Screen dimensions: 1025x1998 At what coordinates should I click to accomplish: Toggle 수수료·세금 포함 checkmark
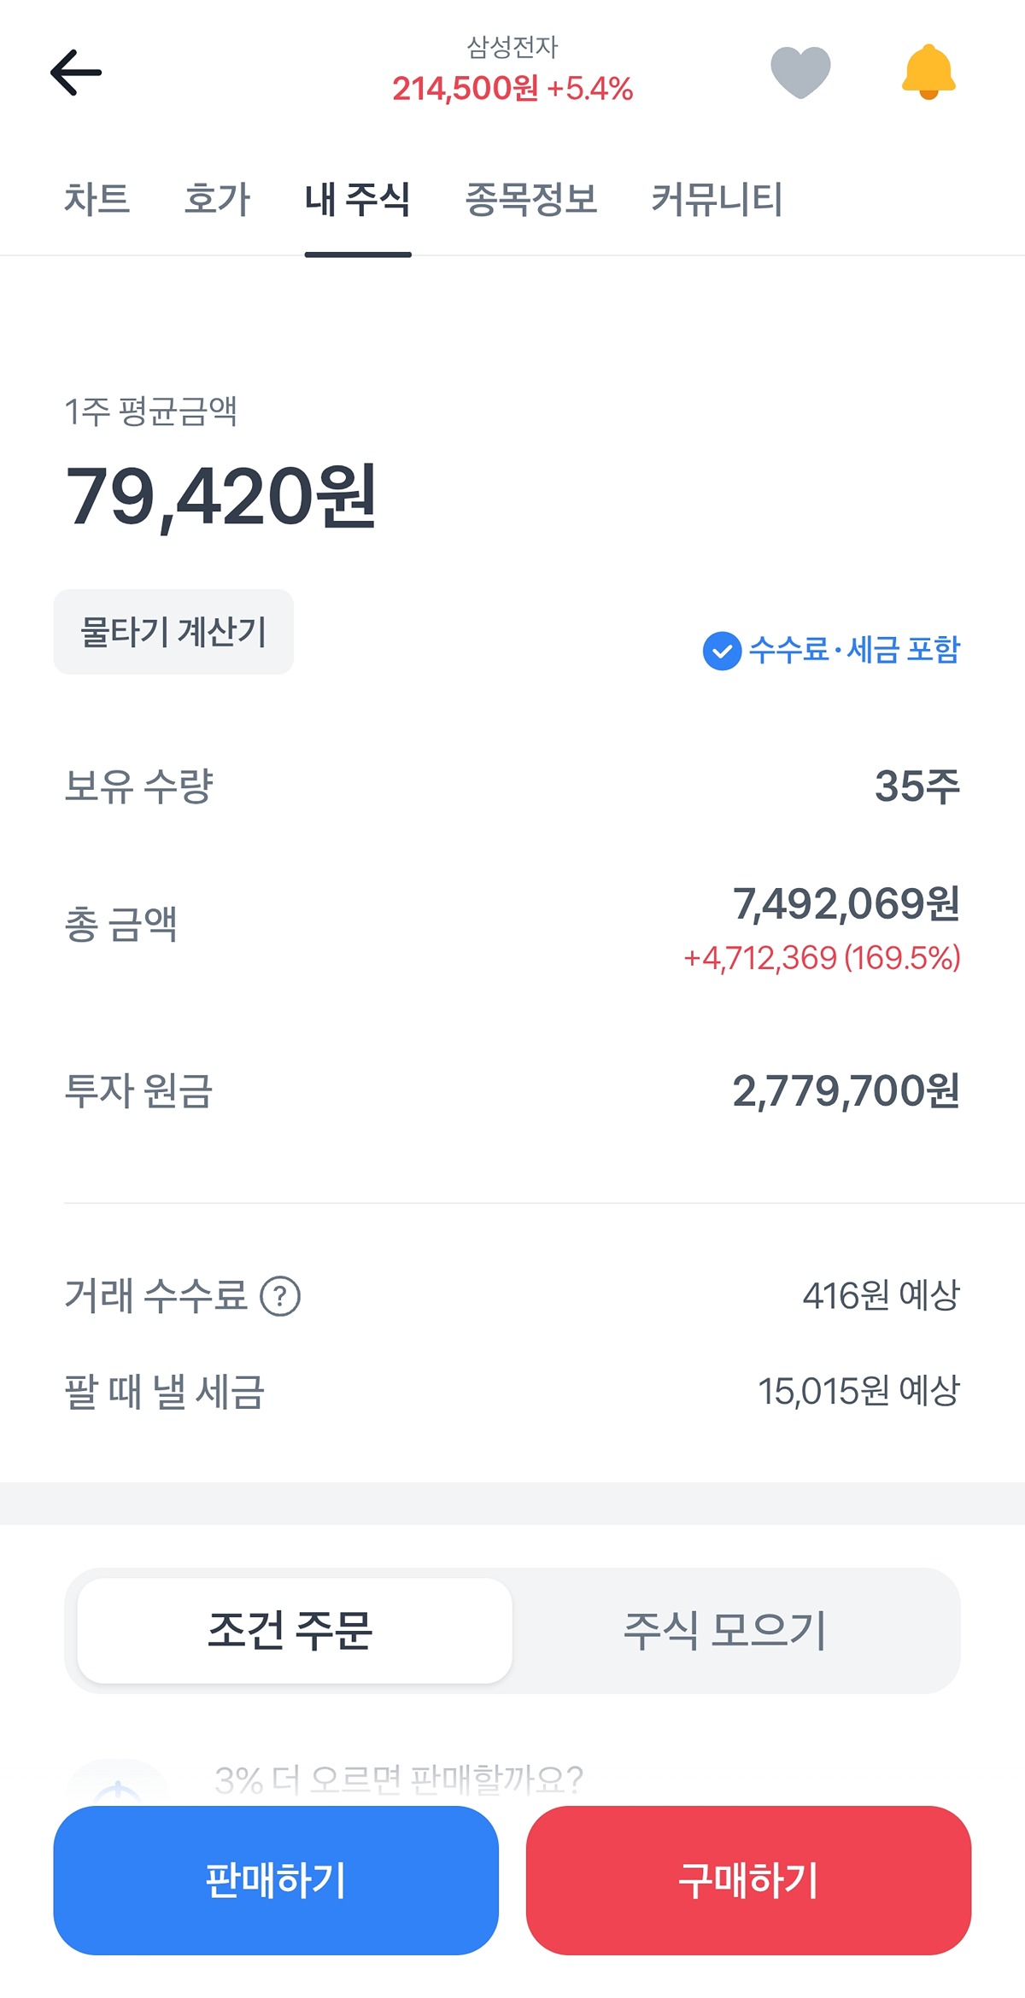tap(723, 651)
